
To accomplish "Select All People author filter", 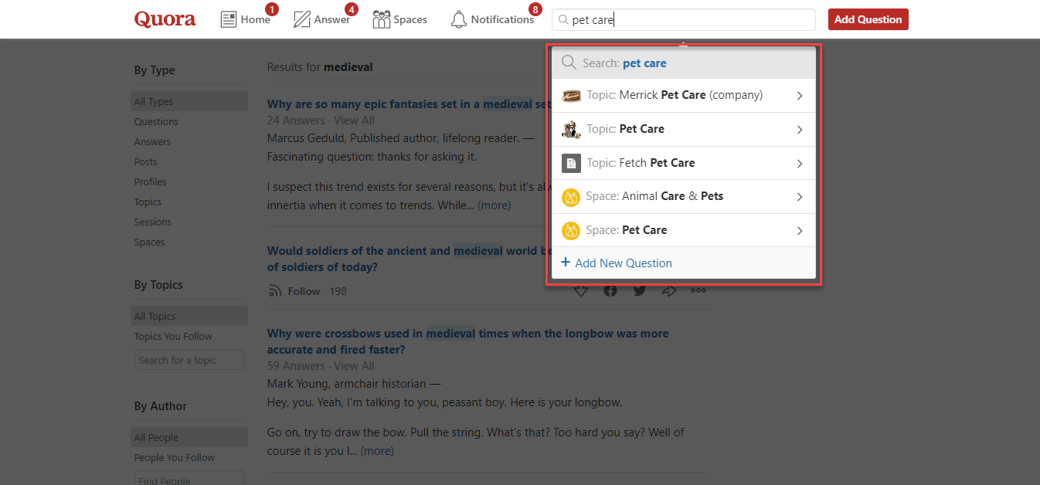I will coord(189,437).
